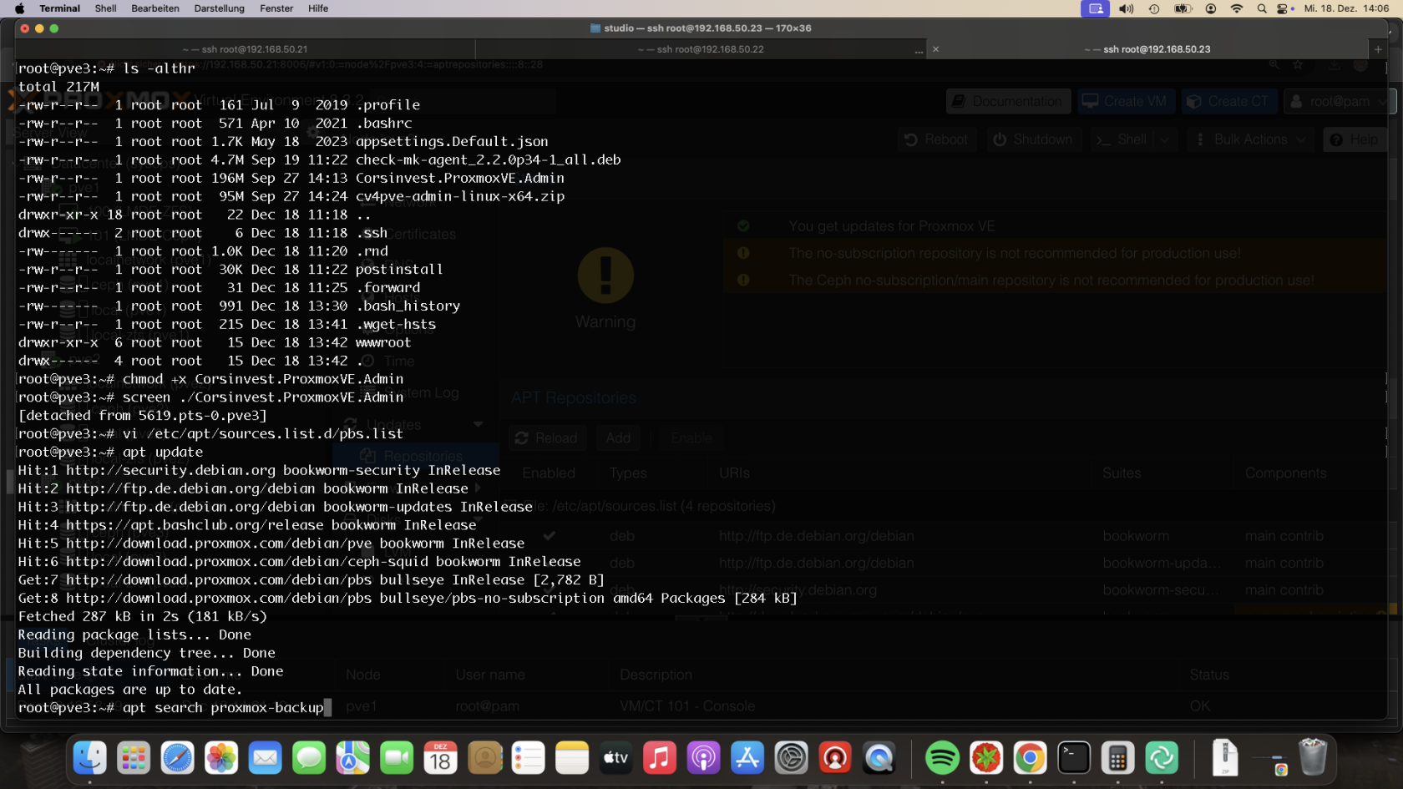Switch to Google Chrome in the Dock

tap(1030, 758)
